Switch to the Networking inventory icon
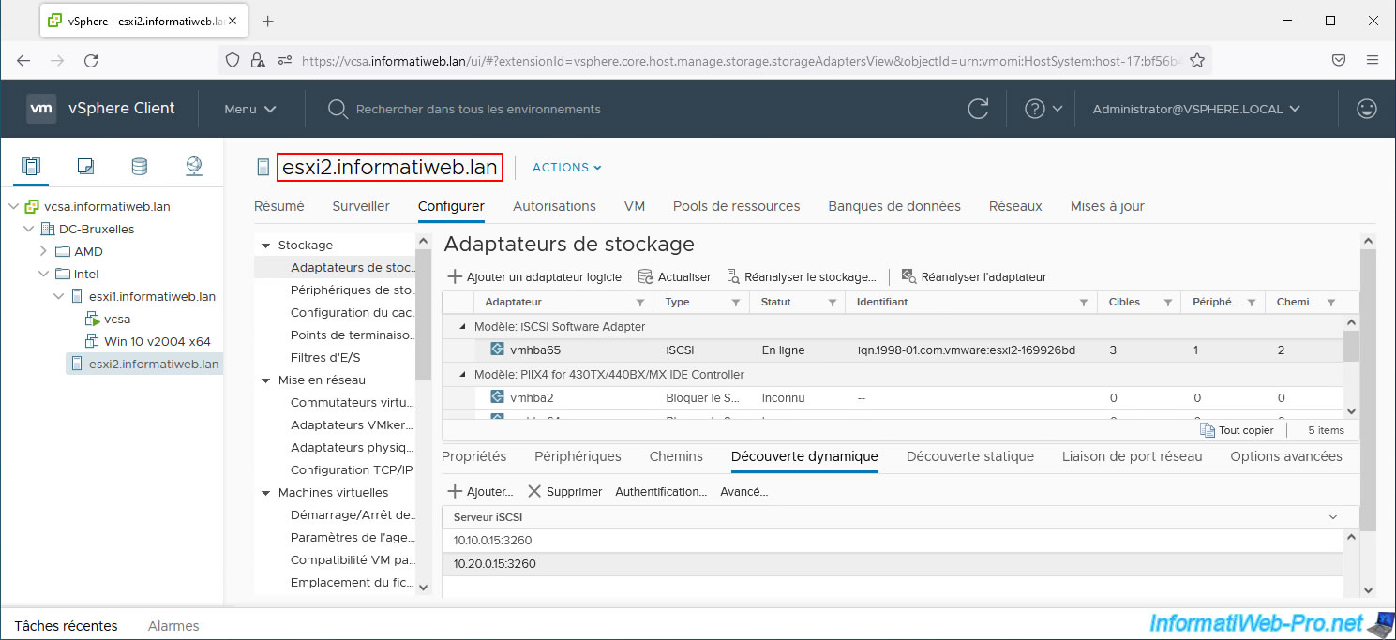Viewport: 1396px width, 640px height. [x=194, y=167]
